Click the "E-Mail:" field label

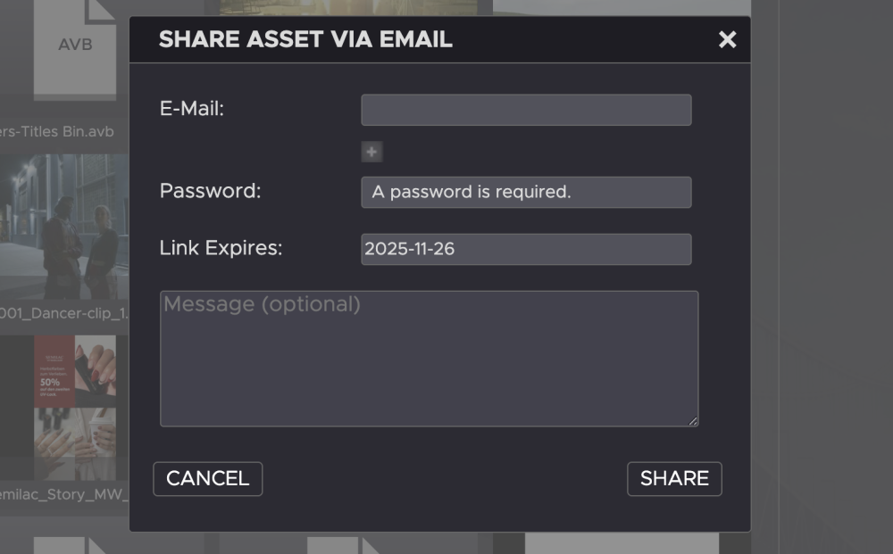(192, 109)
